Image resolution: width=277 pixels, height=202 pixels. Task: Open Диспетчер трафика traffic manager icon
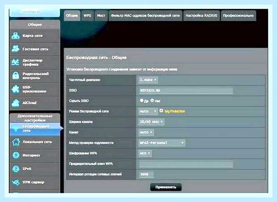coord(16,62)
